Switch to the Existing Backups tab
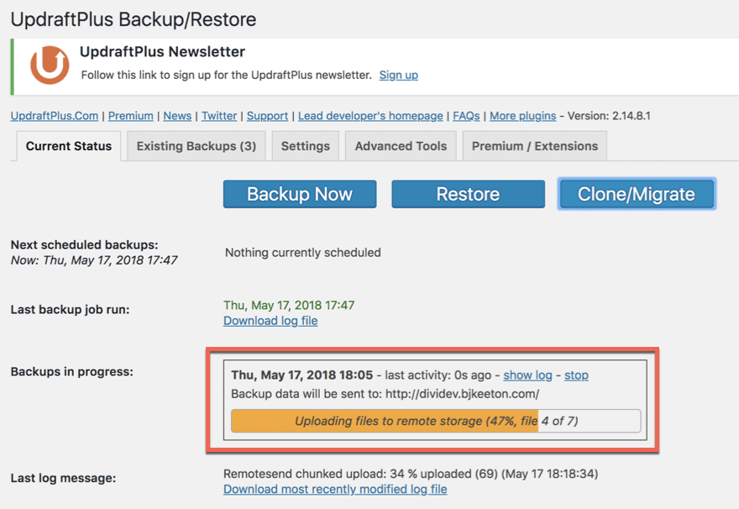Screen dimensions: 739x509 point(196,145)
